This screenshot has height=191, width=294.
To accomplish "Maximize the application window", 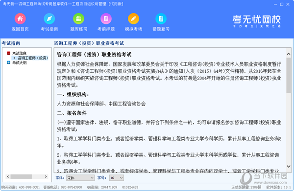I will click(x=282, y=4).
